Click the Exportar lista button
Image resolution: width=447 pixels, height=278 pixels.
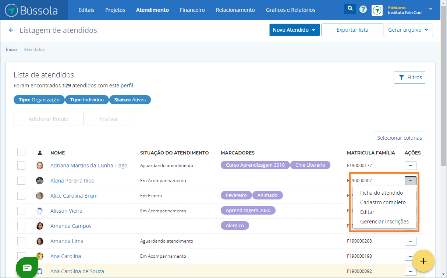tap(352, 30)
